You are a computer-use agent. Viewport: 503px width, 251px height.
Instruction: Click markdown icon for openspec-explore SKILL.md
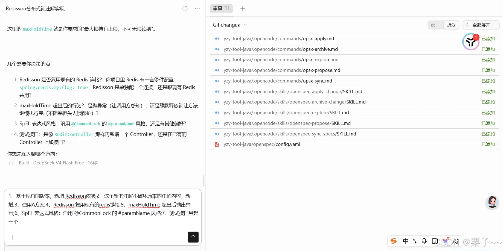click(217, 113)
